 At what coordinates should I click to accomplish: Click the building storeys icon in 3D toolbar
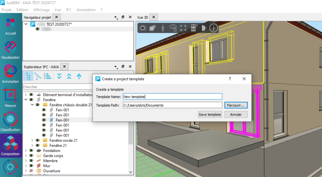coord(193,28)
